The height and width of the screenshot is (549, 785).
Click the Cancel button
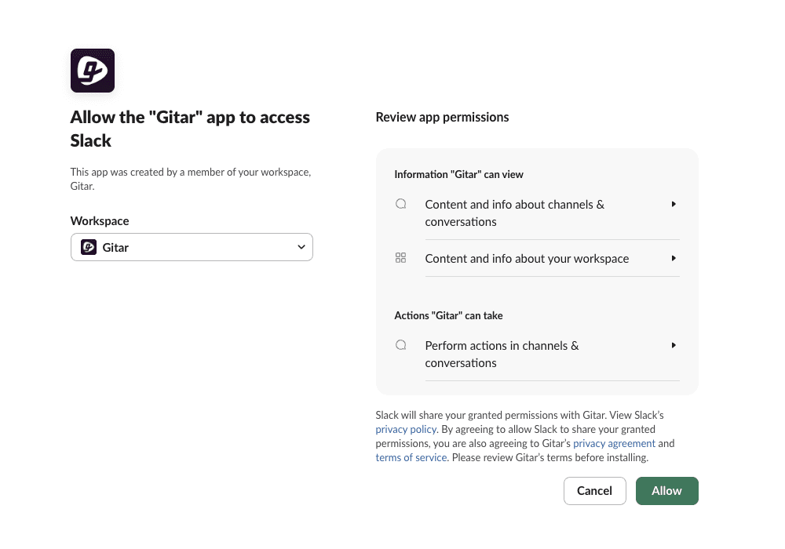[594, 490]
